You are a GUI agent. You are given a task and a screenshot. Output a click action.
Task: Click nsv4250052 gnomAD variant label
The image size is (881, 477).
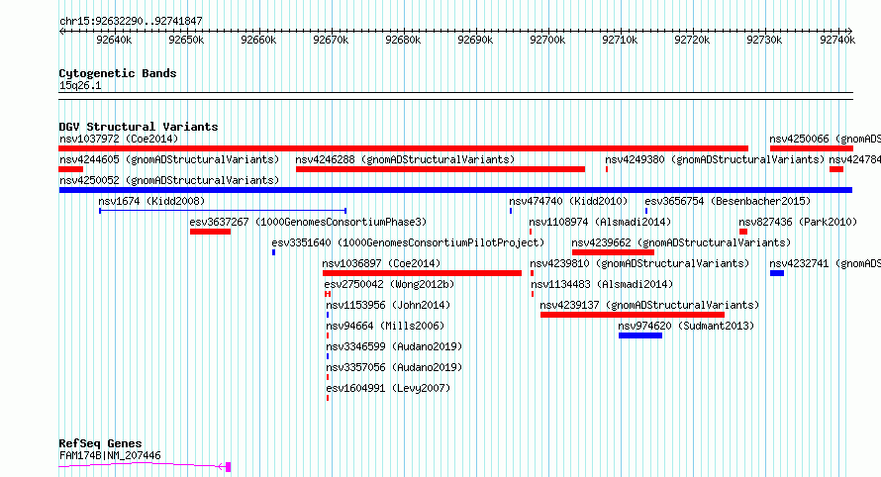click(169, 180)
